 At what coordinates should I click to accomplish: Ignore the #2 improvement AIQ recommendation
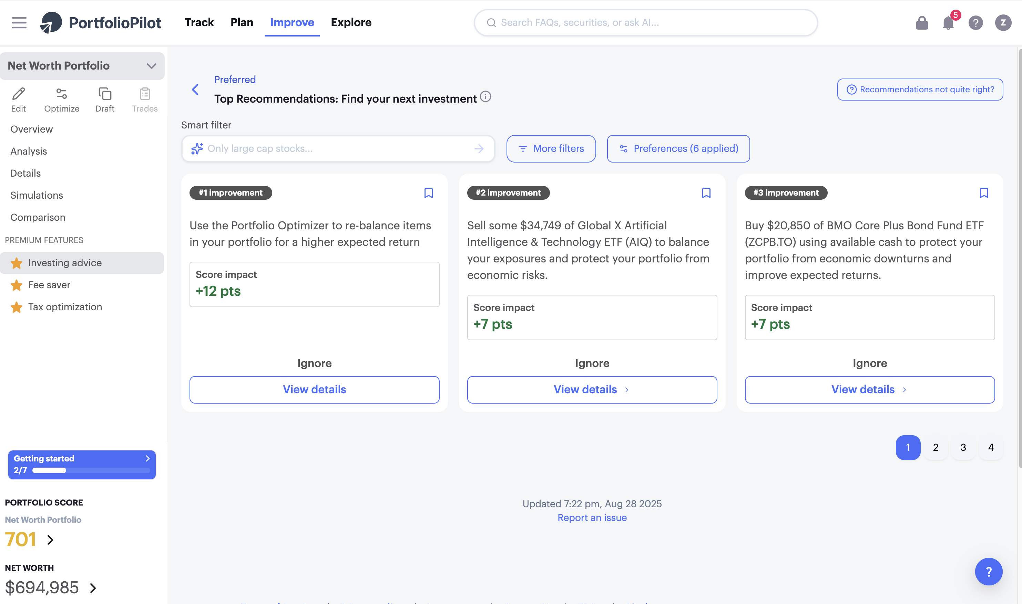[x=592, y=363]
